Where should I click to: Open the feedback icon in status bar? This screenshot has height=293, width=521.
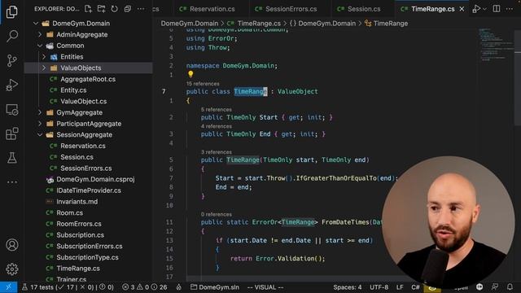[x=495, y=287]
